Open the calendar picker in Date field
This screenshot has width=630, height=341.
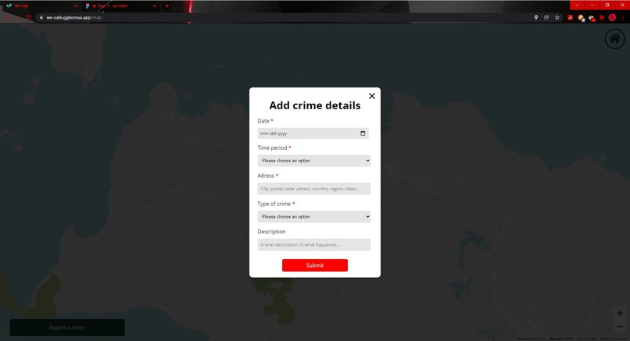point(363,133)
